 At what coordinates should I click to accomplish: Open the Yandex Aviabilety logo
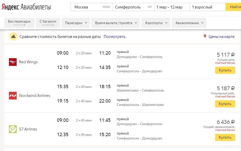(26, 7)
